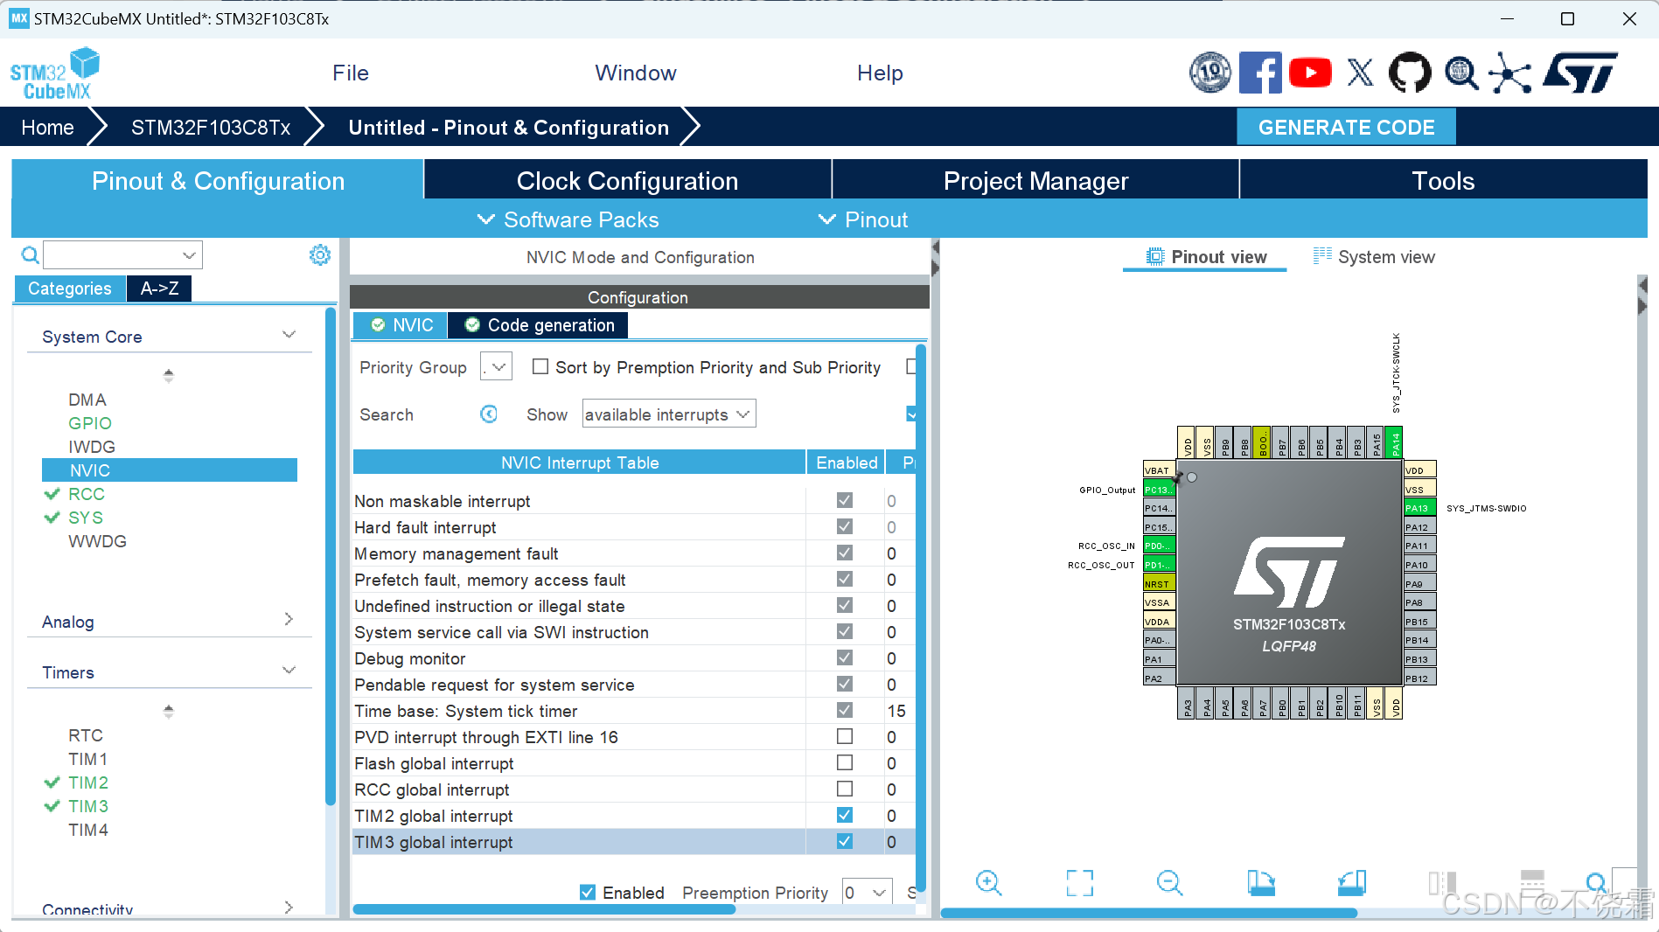Click the GENERATE CODE button
1659x932 pixels.
1346,127
